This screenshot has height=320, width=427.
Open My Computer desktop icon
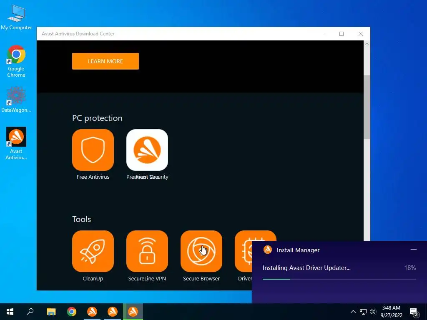[x=16, y=17]
